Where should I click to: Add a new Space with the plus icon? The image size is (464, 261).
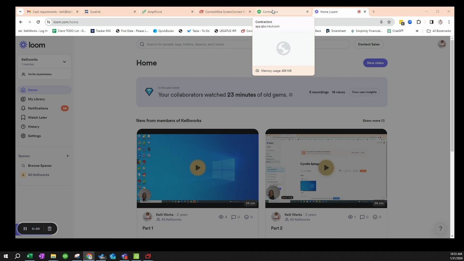tap(67, 156)
